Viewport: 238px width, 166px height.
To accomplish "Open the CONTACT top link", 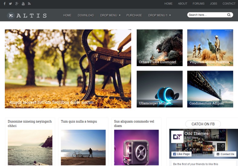I will (229, 4).
